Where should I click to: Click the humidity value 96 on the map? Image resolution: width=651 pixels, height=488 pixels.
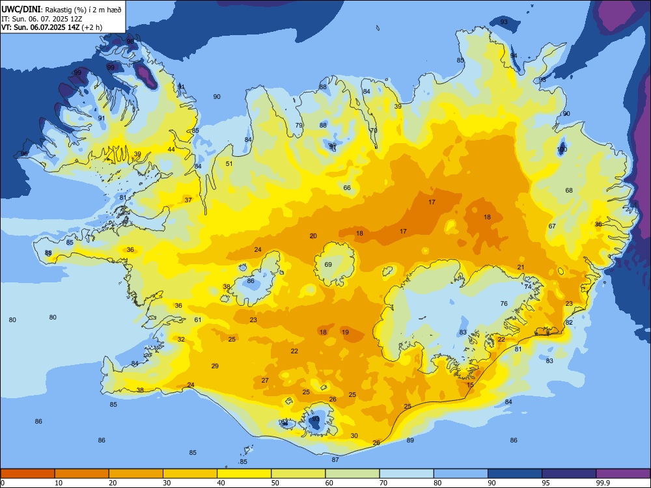point(24,154)
